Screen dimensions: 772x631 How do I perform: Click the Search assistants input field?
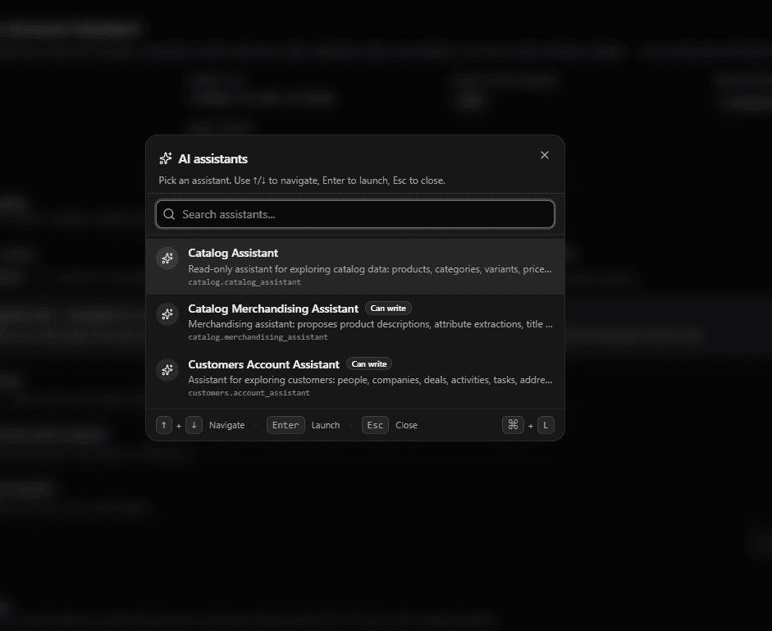tap(355, 214)
